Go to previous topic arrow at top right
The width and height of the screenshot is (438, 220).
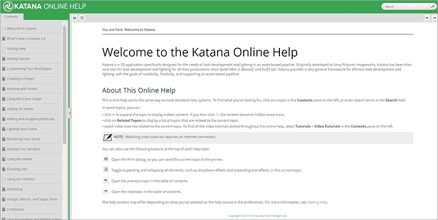(427, 18)
